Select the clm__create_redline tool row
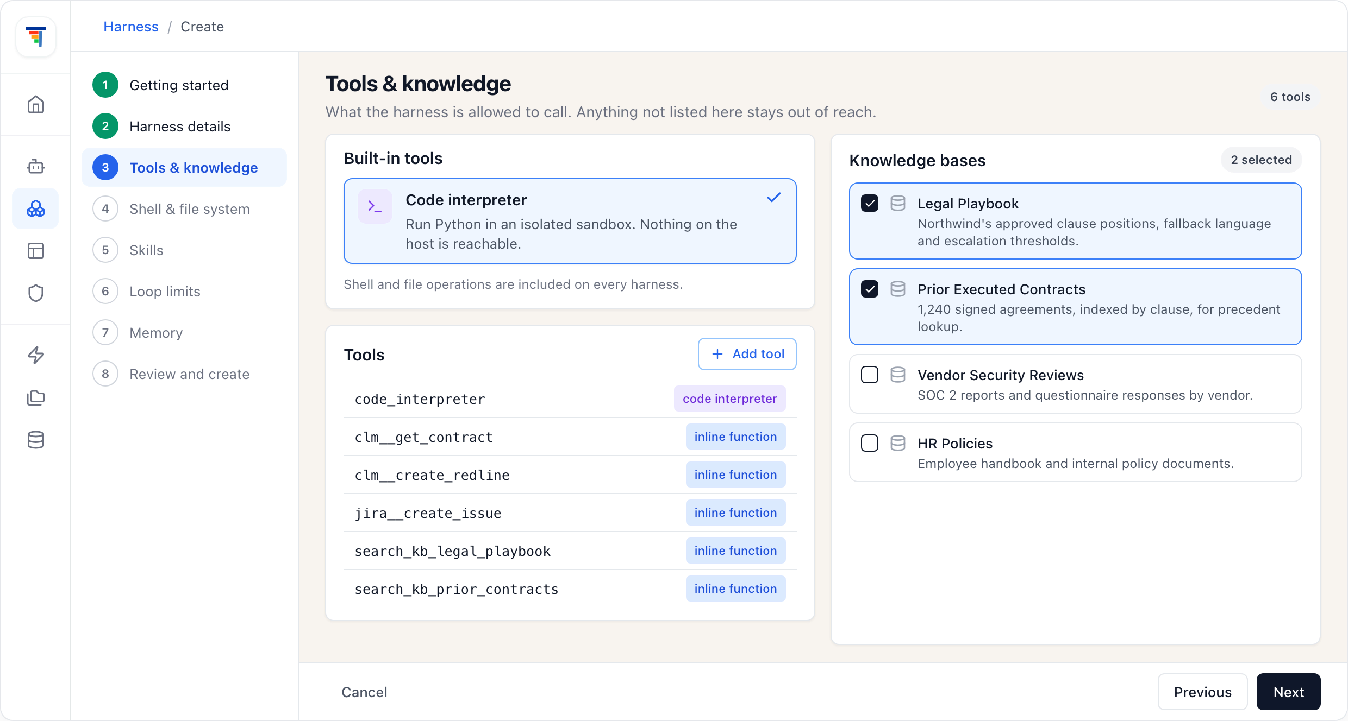Viewport: 1348px width, 721px height. coord(570,475)
